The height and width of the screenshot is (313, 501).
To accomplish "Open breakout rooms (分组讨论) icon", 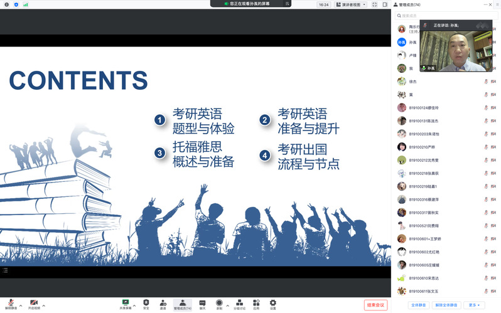I will pyautogui.click(x=239, y=302).
